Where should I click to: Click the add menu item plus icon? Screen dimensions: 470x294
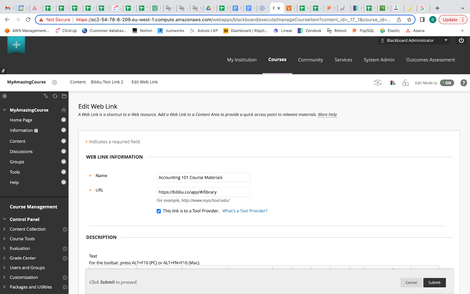5,96
